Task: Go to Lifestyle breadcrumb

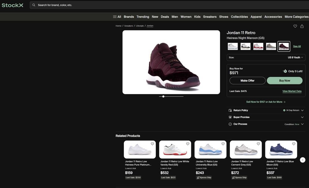Action: click(140, 26)
